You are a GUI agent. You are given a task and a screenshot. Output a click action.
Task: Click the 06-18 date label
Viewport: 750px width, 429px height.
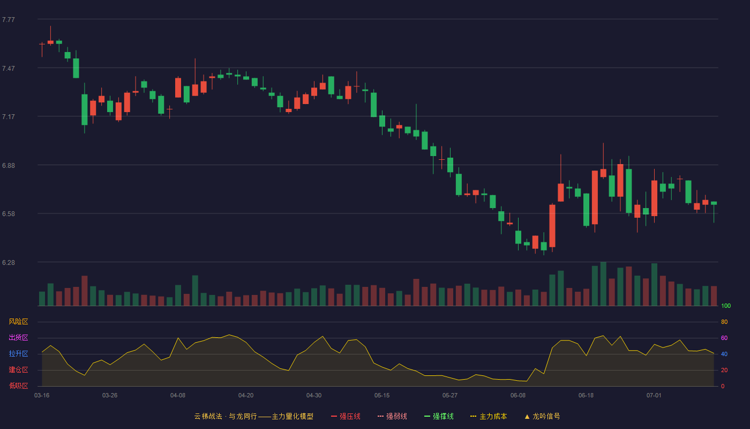(586, 395)
